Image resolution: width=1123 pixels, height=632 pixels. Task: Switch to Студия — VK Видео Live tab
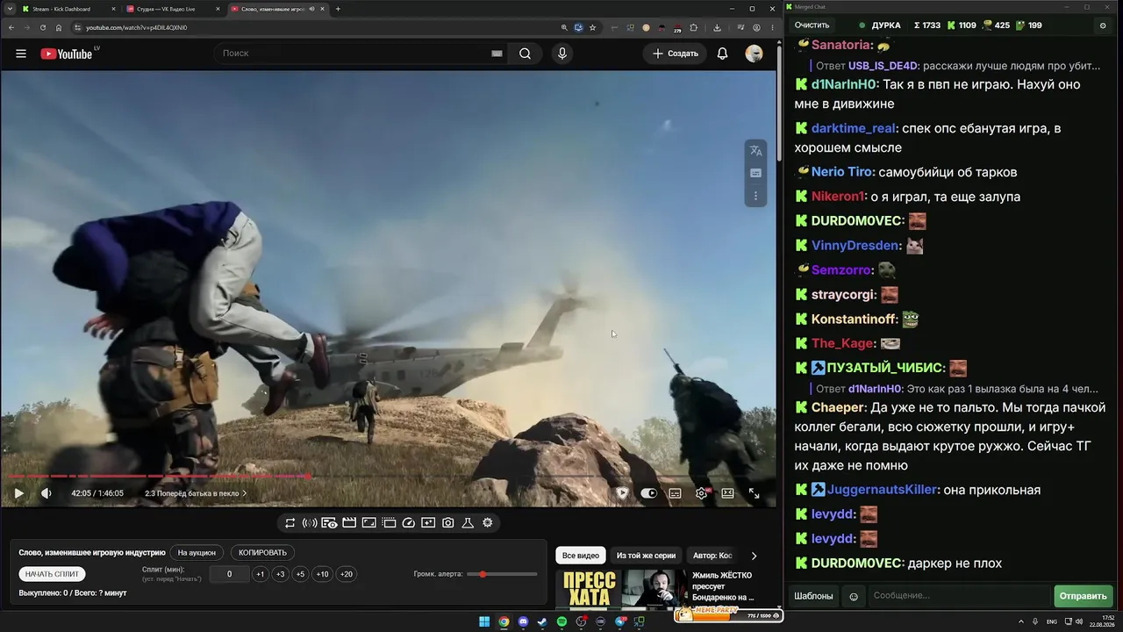click(x=172, y=9)
